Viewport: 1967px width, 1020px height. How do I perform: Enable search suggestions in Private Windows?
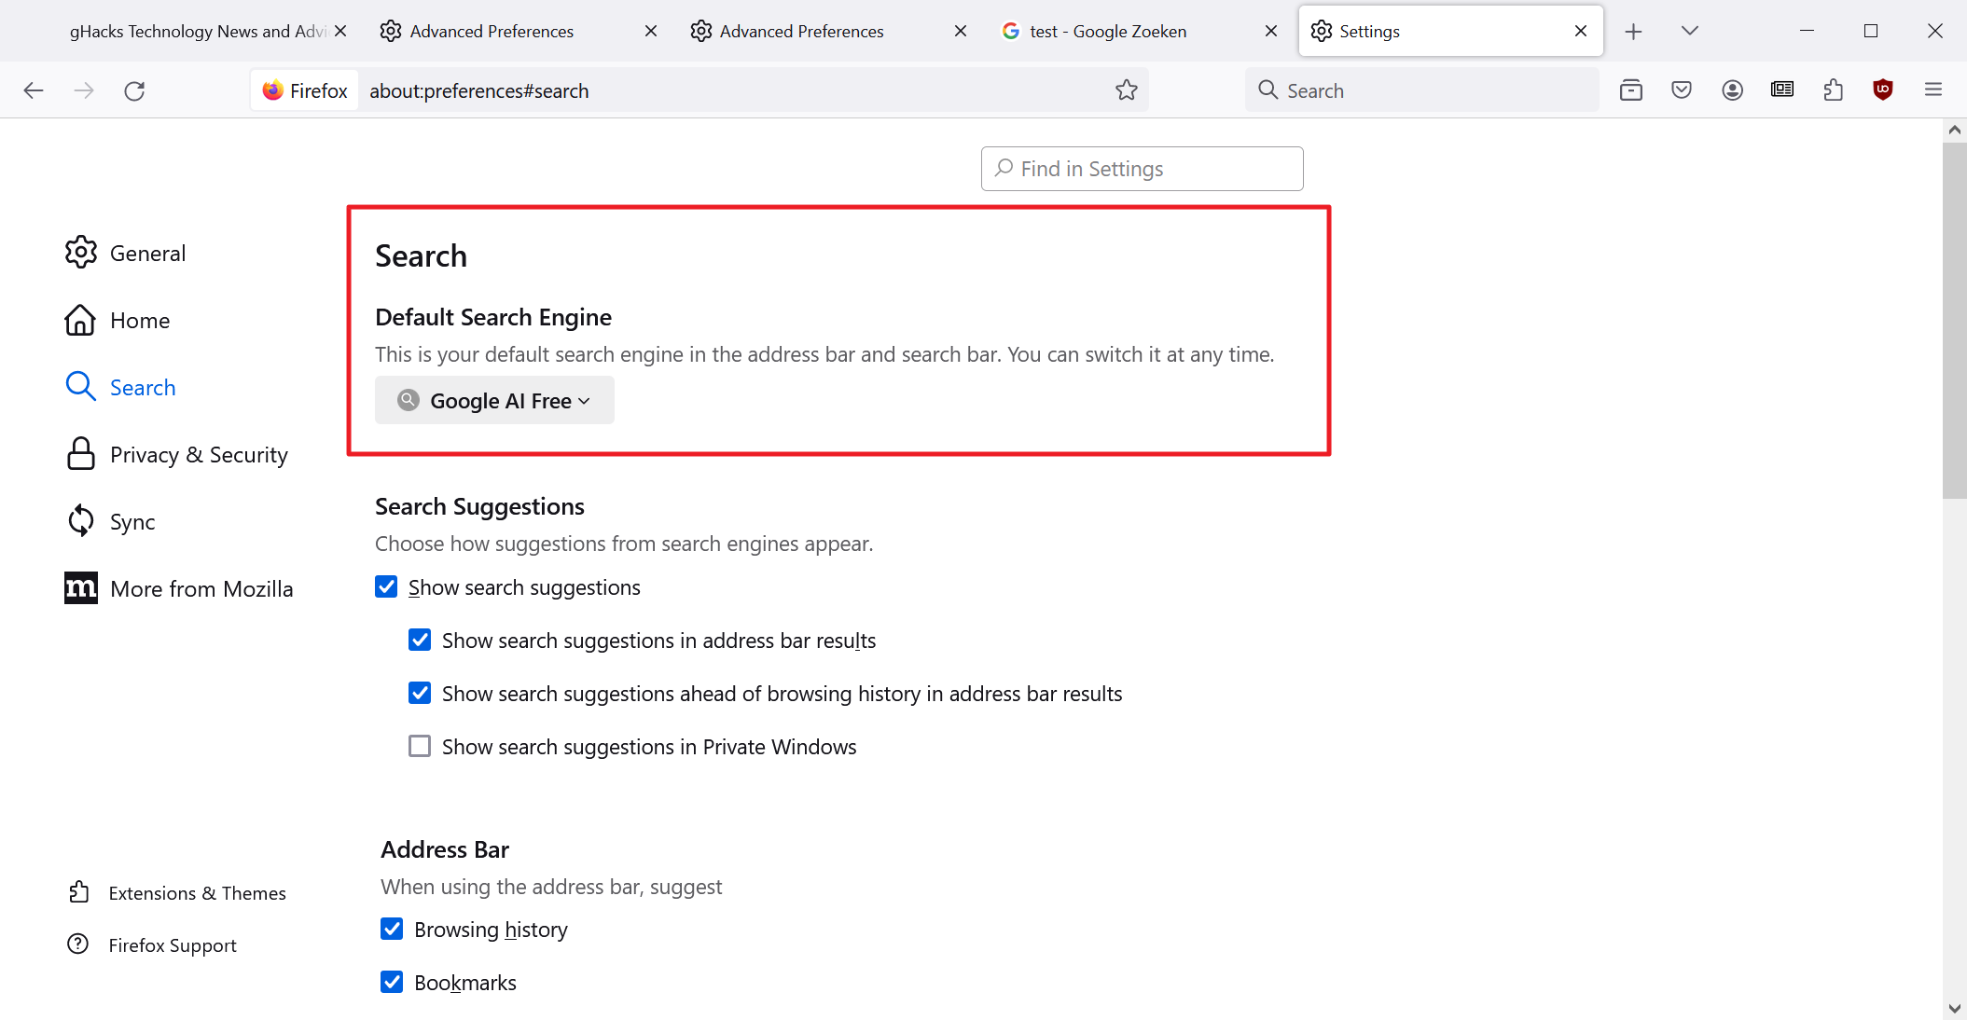point(420,747)
